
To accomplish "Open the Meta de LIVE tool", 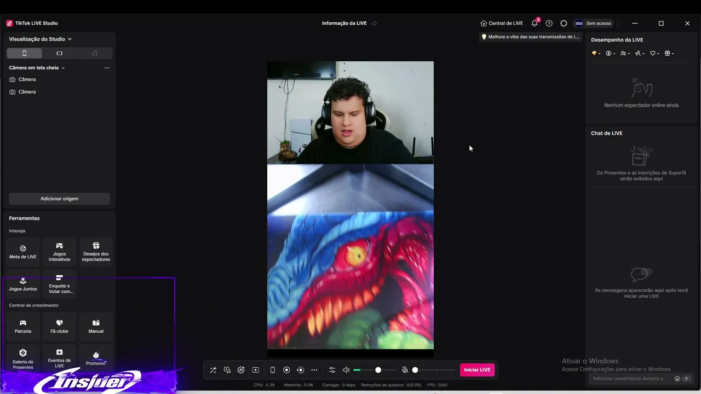I will pos(23,252).
